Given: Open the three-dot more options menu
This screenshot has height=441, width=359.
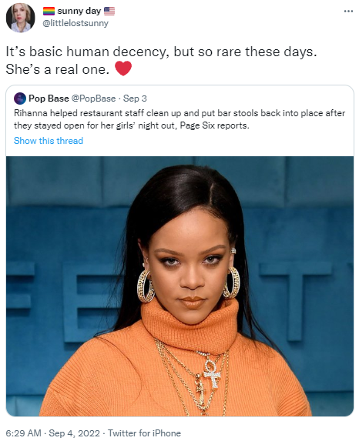Looking at the screenshot, I should point(348,12).
